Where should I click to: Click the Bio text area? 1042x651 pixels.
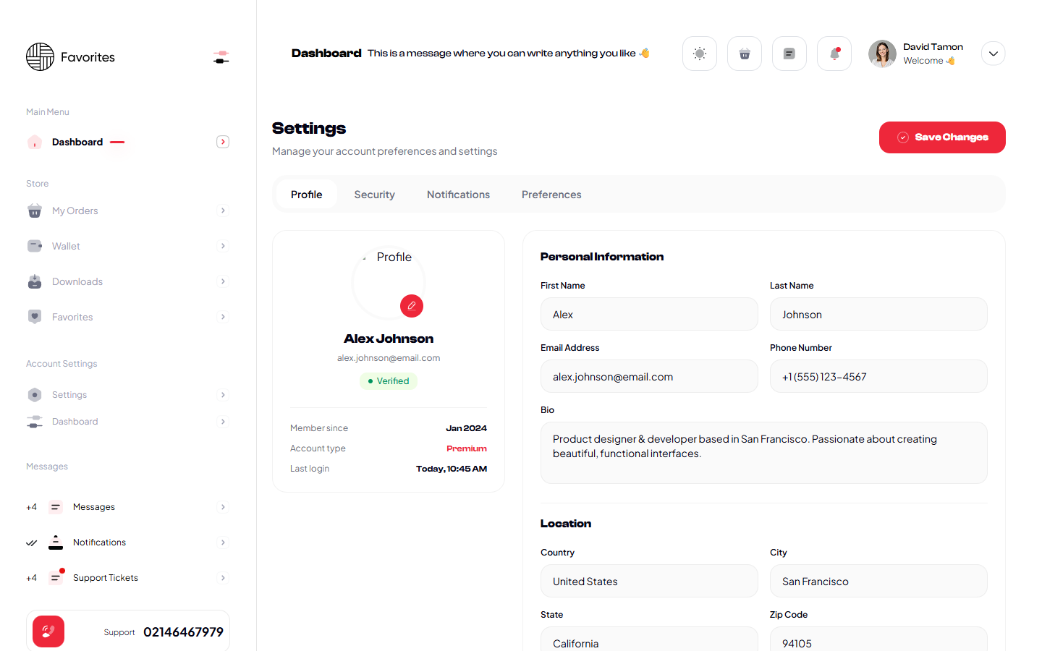763,453
